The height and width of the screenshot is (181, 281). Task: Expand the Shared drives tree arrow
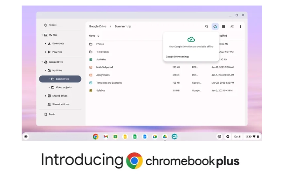coord(45,96)
